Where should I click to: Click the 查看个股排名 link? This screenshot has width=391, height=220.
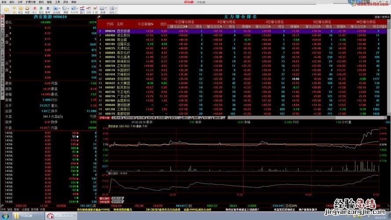tap(383, 17)
